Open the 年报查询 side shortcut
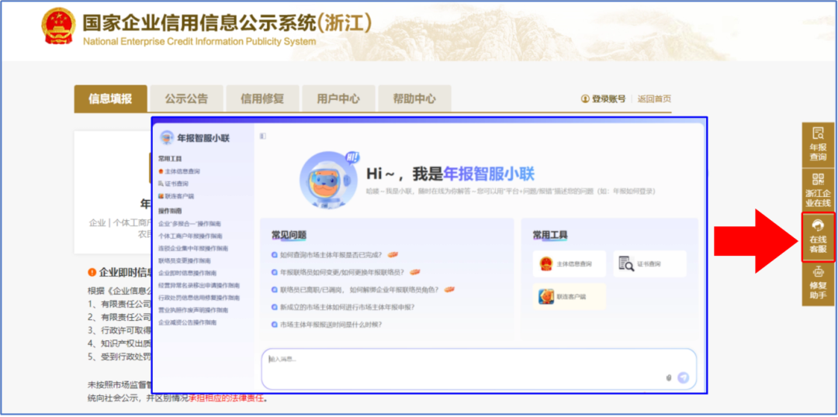 (818, 144)
